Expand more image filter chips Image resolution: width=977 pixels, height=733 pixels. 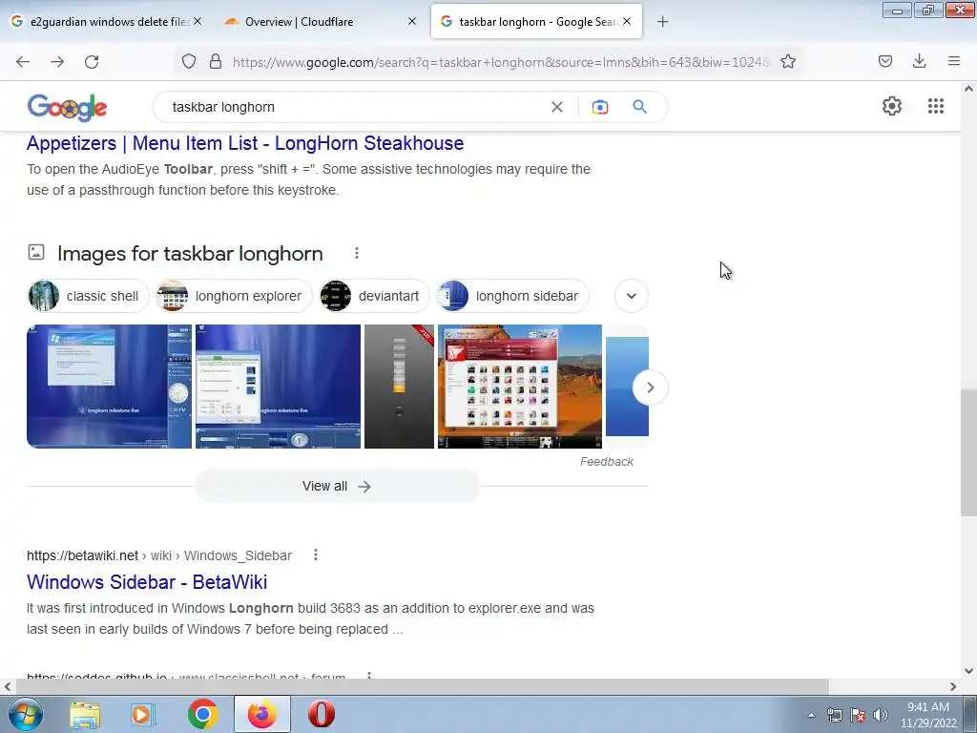(632, 296)
